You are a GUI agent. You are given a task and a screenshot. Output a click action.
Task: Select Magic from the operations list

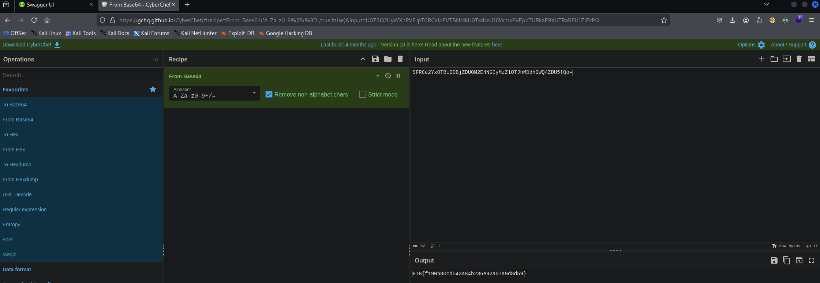9,254
